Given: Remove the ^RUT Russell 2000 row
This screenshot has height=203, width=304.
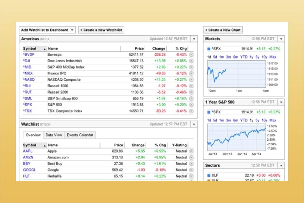Looking at the screenshot, I should [191, 92].
